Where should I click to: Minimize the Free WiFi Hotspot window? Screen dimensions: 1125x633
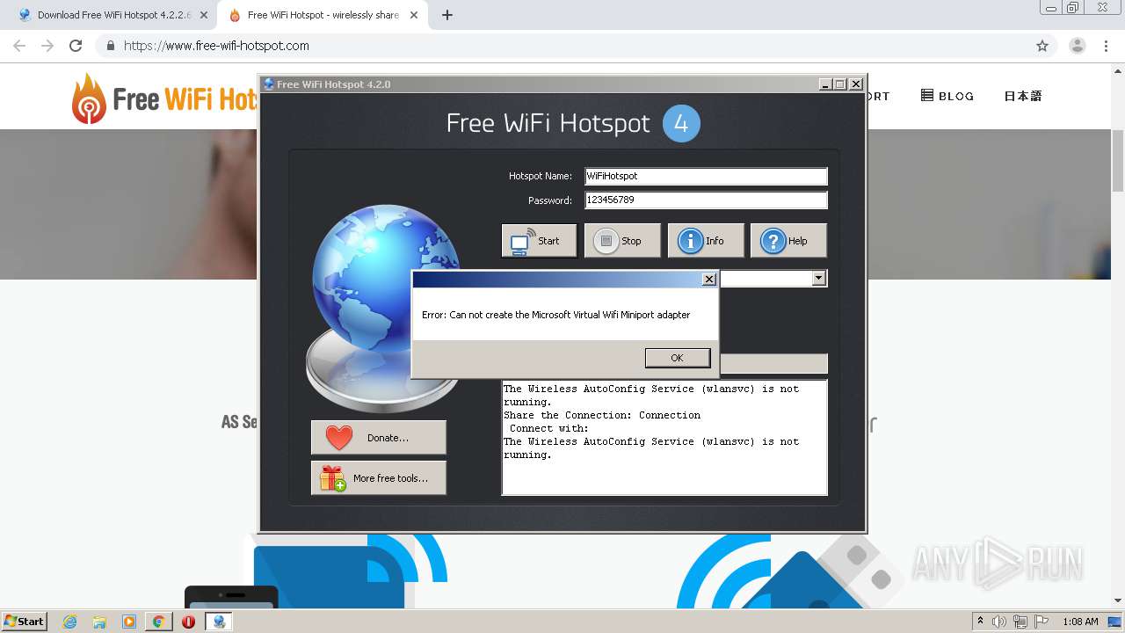tap(824, 84)
